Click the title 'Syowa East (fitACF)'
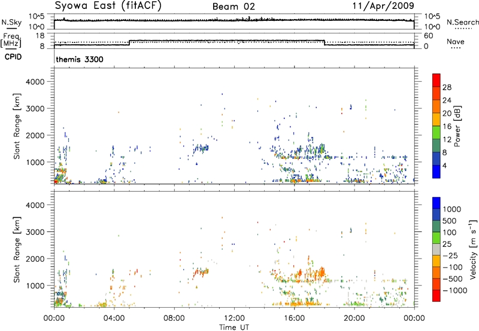479x331 pixels. tap(108, 6)
